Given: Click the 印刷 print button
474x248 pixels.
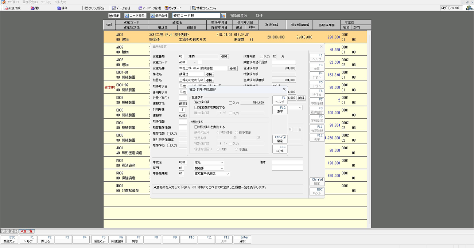Looking at the screenshot, I should click(114, 16).
